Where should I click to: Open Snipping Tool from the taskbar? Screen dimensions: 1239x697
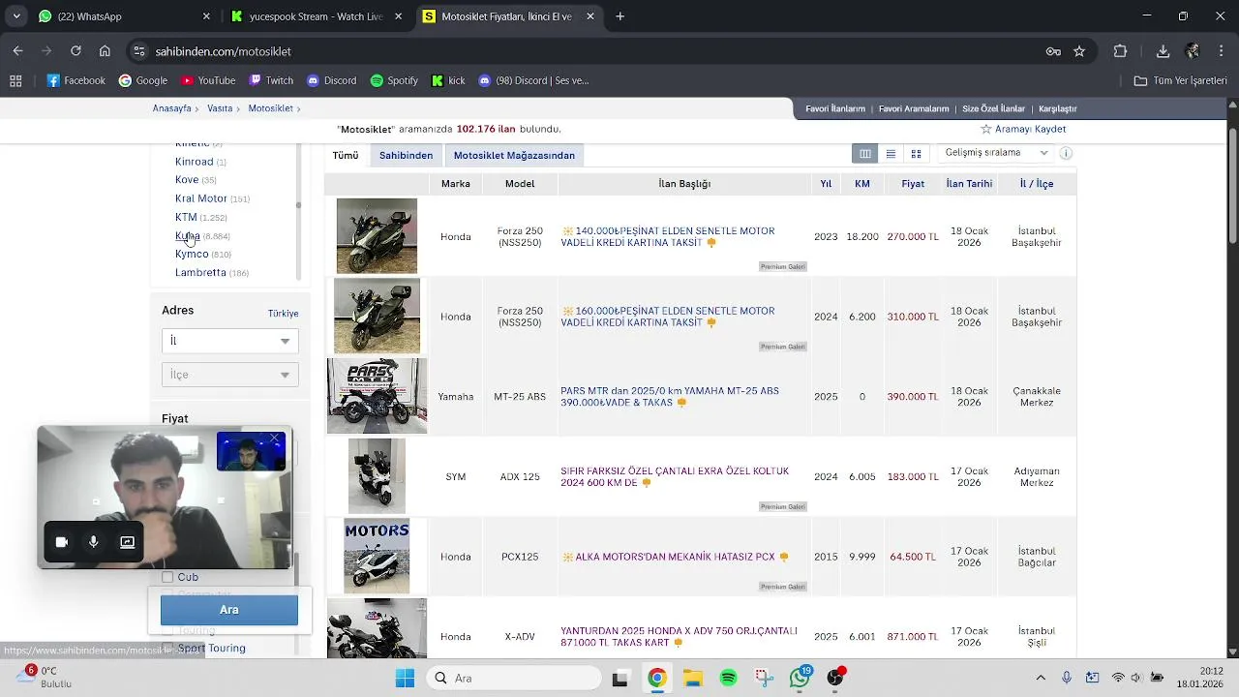point(764,678)
